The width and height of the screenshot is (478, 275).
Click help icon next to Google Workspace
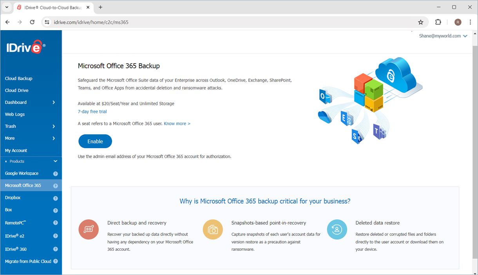click(55, 174)
